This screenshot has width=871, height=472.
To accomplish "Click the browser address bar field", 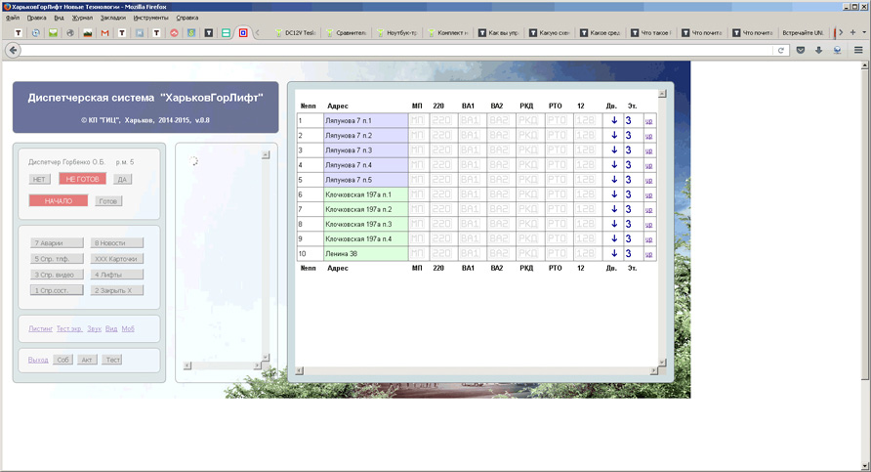I will 391,50.
